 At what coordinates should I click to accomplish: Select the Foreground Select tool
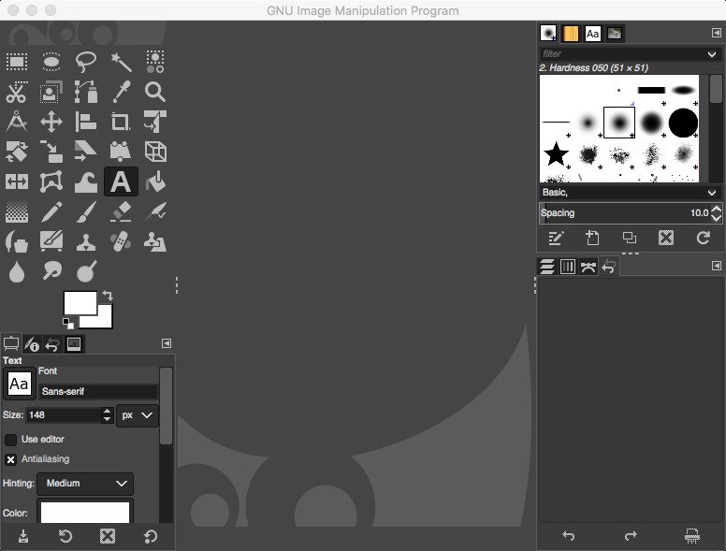pos(51,92)
